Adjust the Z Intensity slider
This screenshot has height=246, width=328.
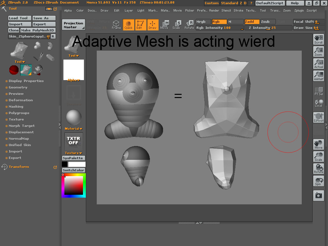pos(268,28)
